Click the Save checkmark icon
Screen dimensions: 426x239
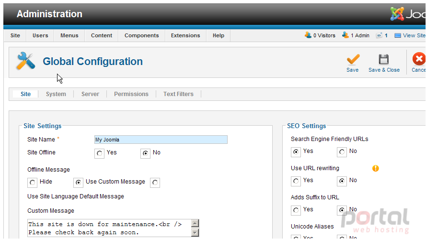click(x=353, y=60)
